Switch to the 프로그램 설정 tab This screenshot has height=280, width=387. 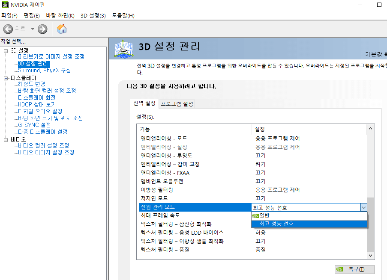point(176,103)
